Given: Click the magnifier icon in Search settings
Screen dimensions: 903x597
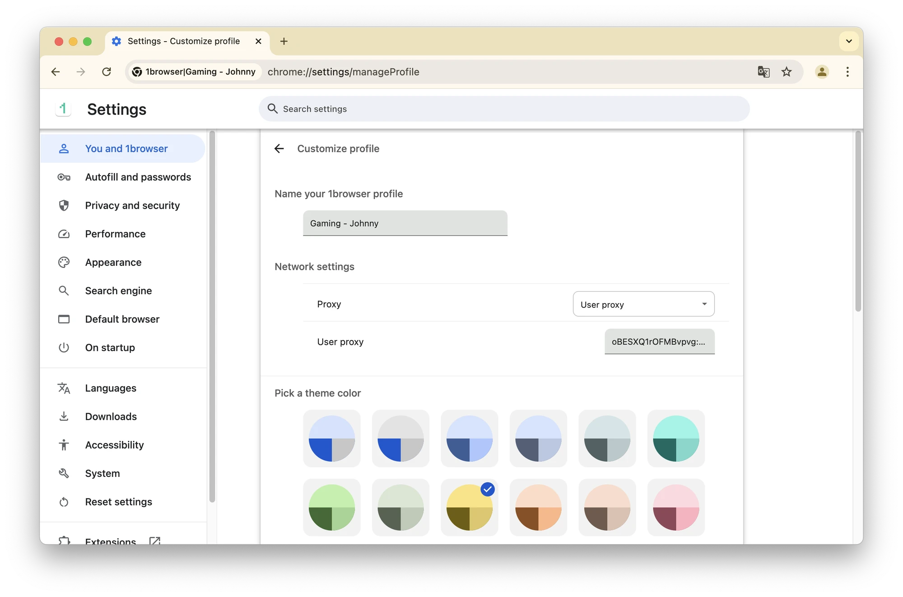Looking at the screenshot, I should (272, 108).
